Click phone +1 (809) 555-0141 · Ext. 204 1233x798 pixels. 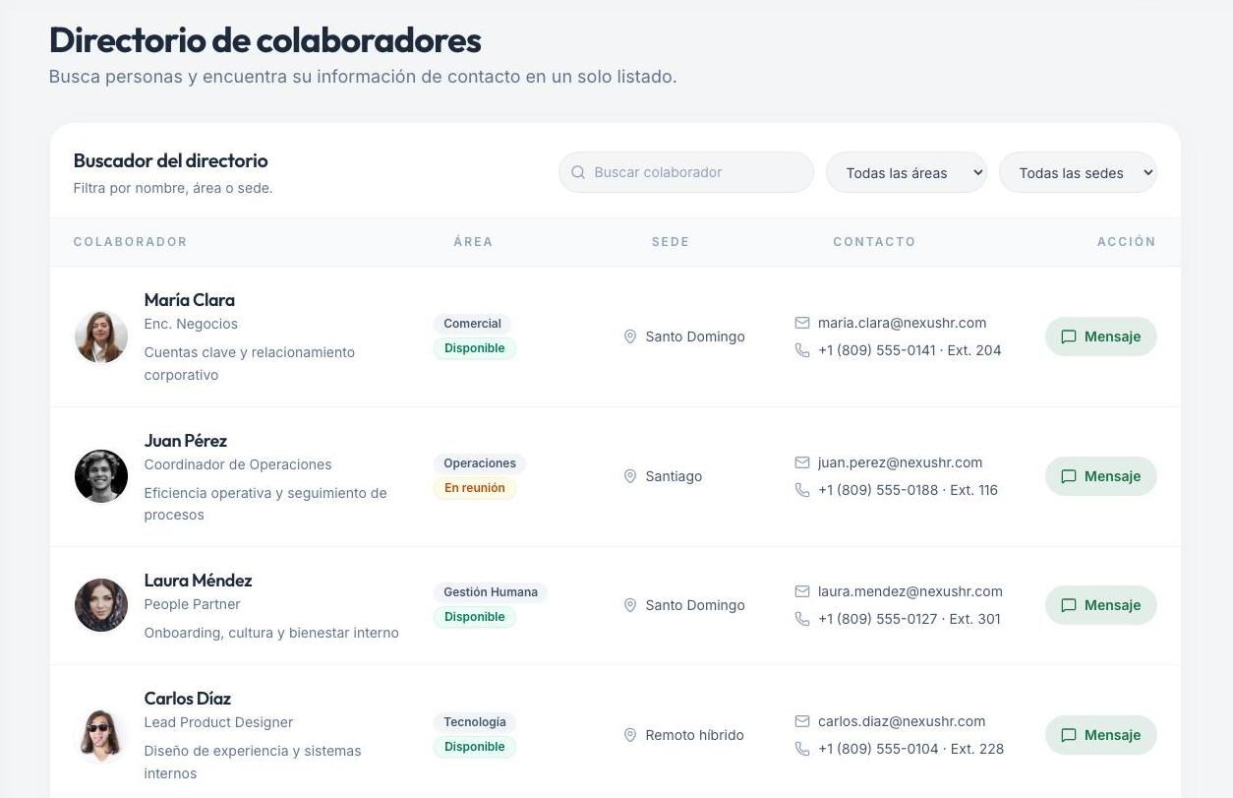coord(910,350)
